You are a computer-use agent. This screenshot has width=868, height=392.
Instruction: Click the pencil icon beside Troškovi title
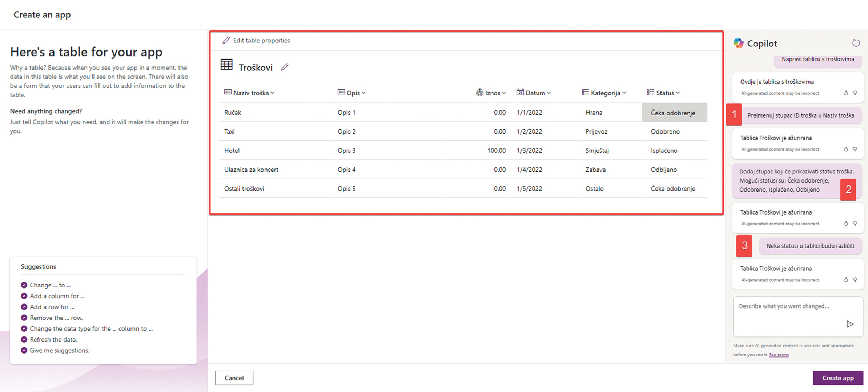(285, 67)
